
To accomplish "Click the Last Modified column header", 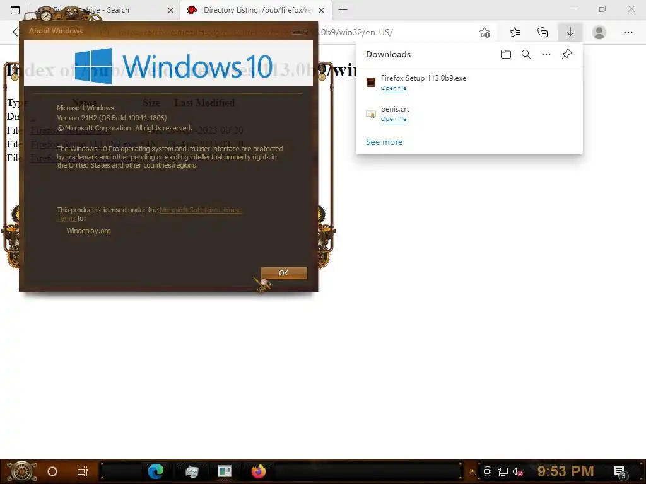I will (x=204, y=103).
